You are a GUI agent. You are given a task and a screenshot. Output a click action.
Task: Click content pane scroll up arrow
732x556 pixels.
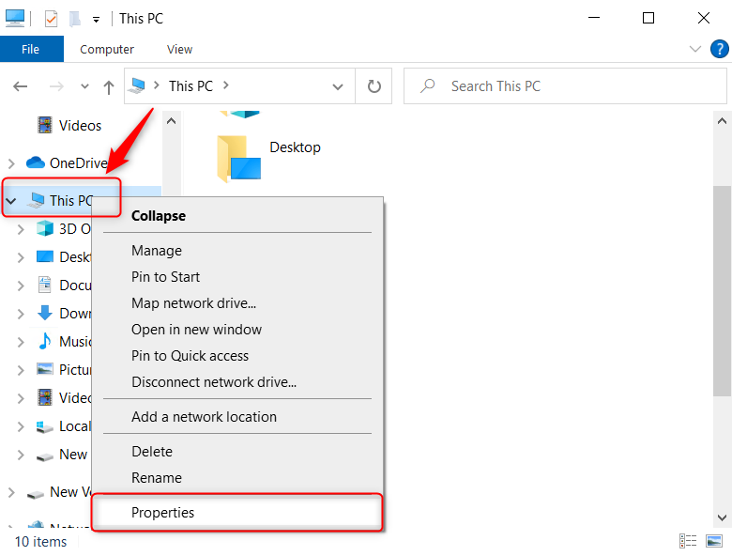pos(722,121)
